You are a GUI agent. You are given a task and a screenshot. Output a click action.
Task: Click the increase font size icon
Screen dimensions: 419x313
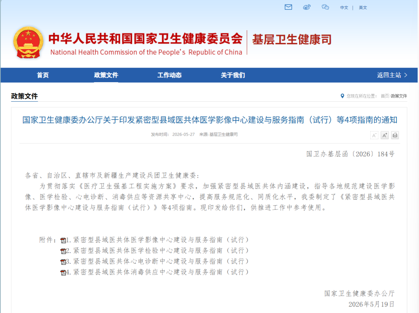tap(384, 135)
